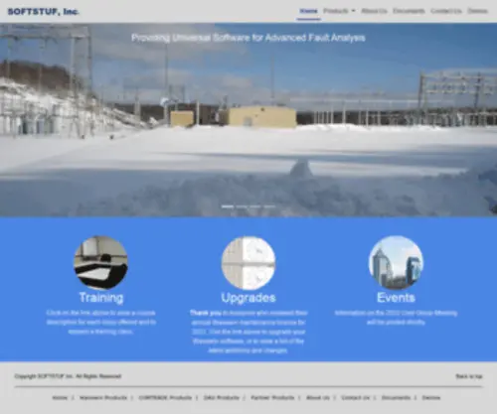Click the Upgrades circular image
The height and width of the screenshot is (414, 497).
point(248,263)
